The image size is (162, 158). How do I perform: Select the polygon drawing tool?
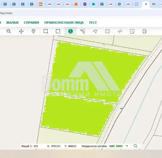(95, 31)
